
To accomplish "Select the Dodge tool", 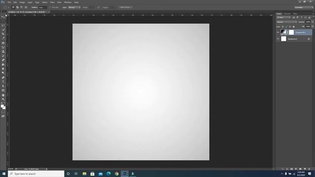I will point(3,73).
